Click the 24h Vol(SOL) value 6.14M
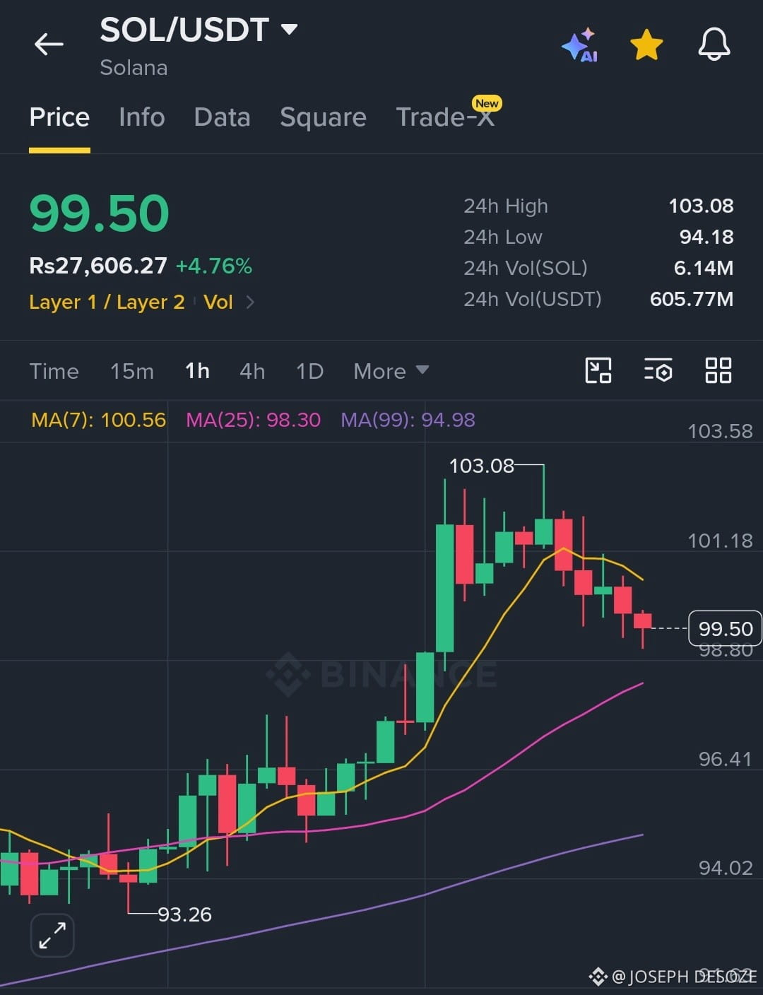The height and width of the screenshot is (995, 763). [704, 268]
